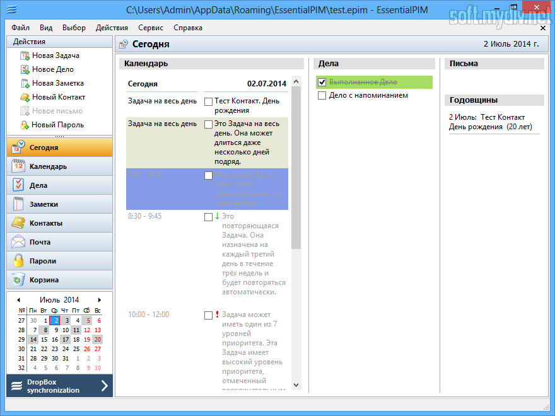Click the Сегодня clock icon in sidebar
Viewport: 555px width, 416px height.
(18, 147)
